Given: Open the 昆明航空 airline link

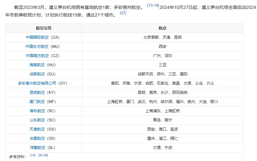Looking at the screenshot, I should (x=37, y=93).
